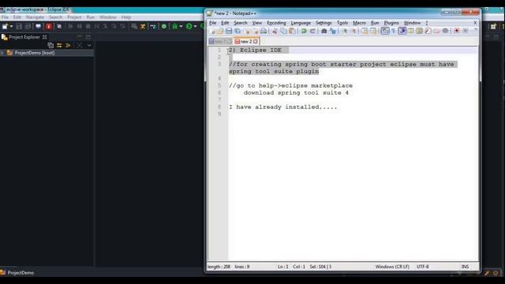Expand the ProjectDemo tree node arrow
505x284 pixels.
[2, 53]
